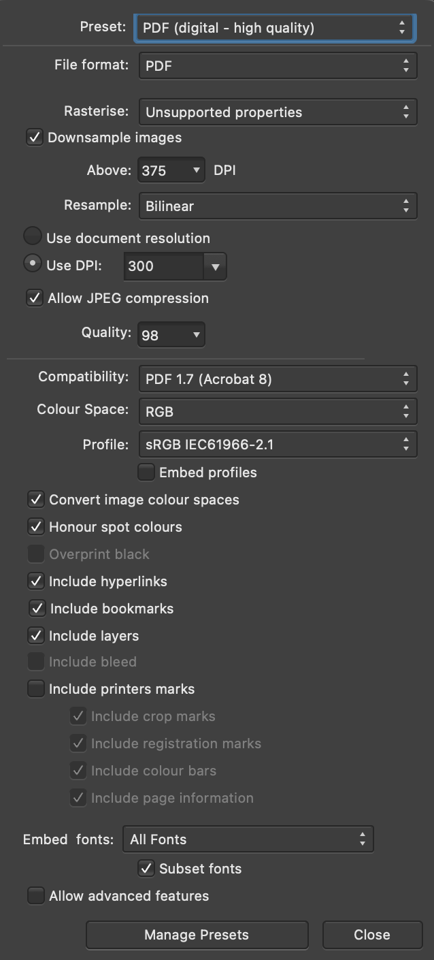Enable Include printers marks
Image resolution: width=434 pixels, height=960 pixels.
pyautogui.click(x=36, y=689)
